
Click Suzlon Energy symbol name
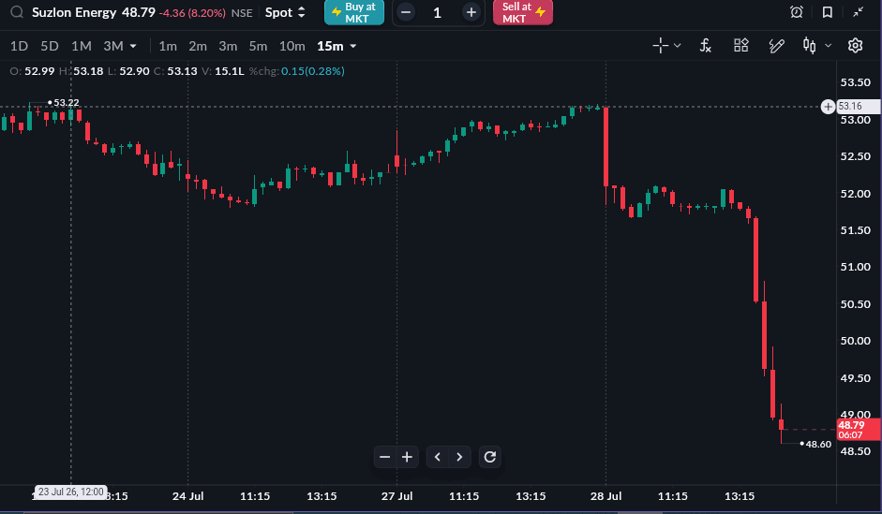[x=74, y=12]
